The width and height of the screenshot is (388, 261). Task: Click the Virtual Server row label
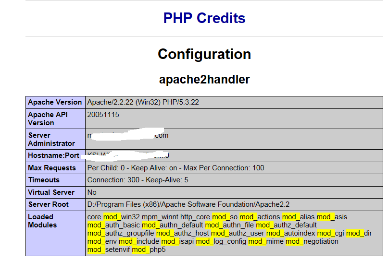point(51,192)
